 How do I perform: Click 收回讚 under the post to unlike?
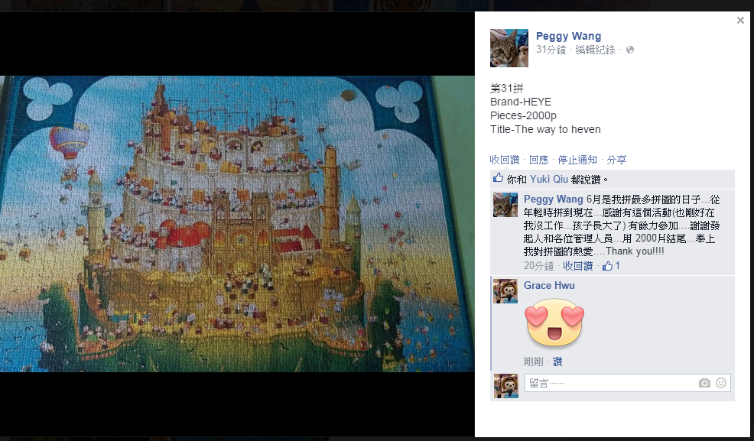pyautogui.click(x=505, y=160)
